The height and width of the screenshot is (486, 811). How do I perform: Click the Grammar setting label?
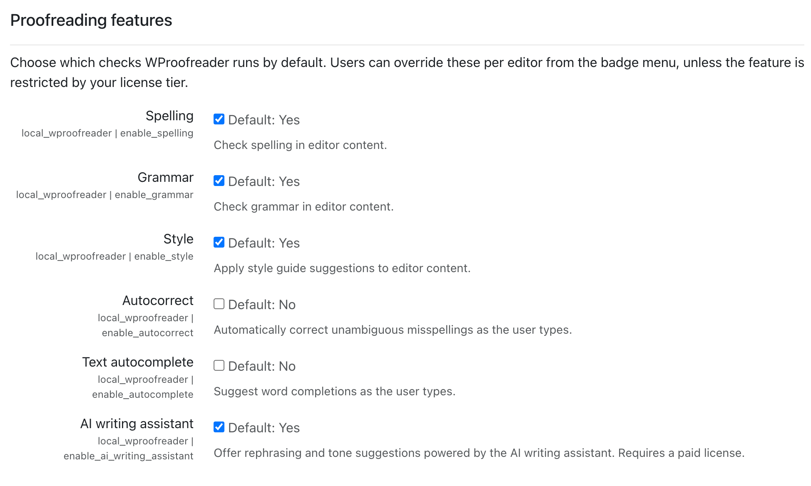(166, 178)
